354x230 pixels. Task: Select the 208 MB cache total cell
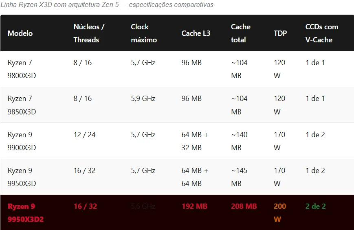click(244, 206)
